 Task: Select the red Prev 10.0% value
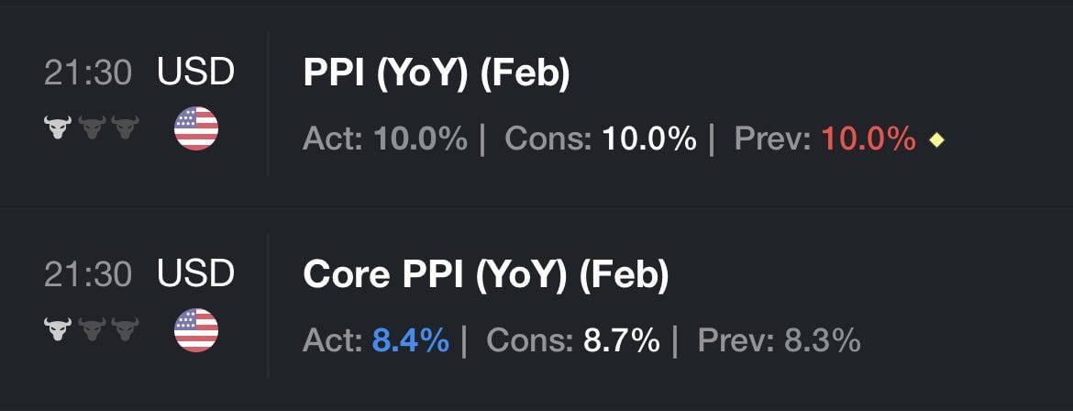[x=868, y=139]
